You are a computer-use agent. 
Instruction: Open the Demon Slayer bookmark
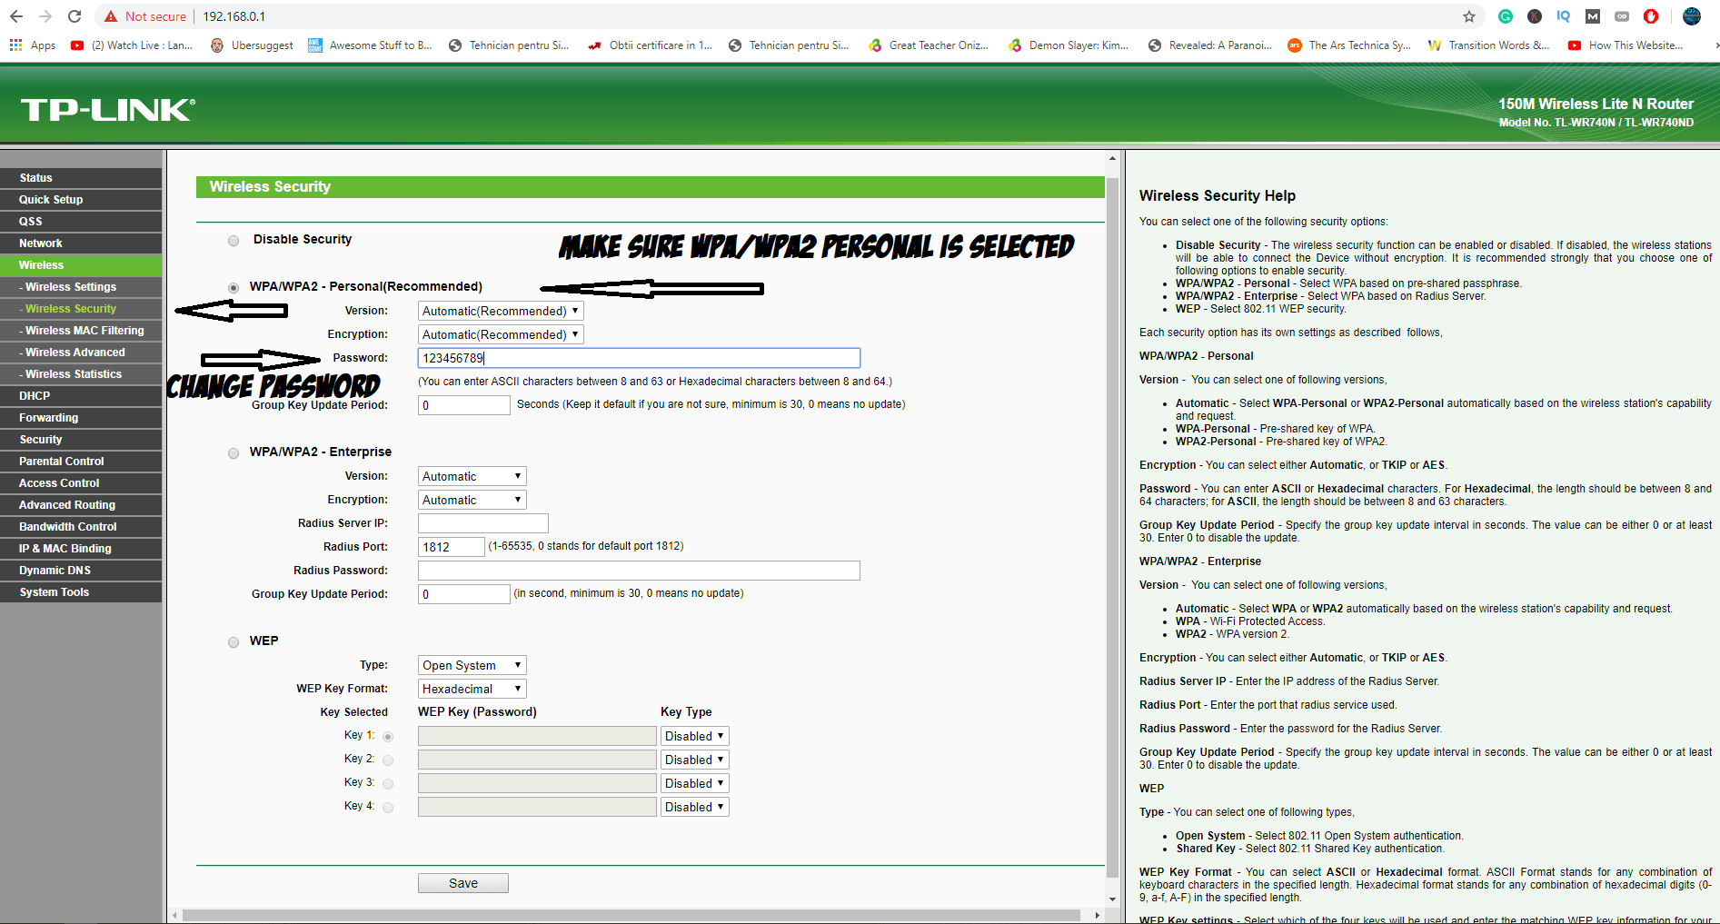1077,45
